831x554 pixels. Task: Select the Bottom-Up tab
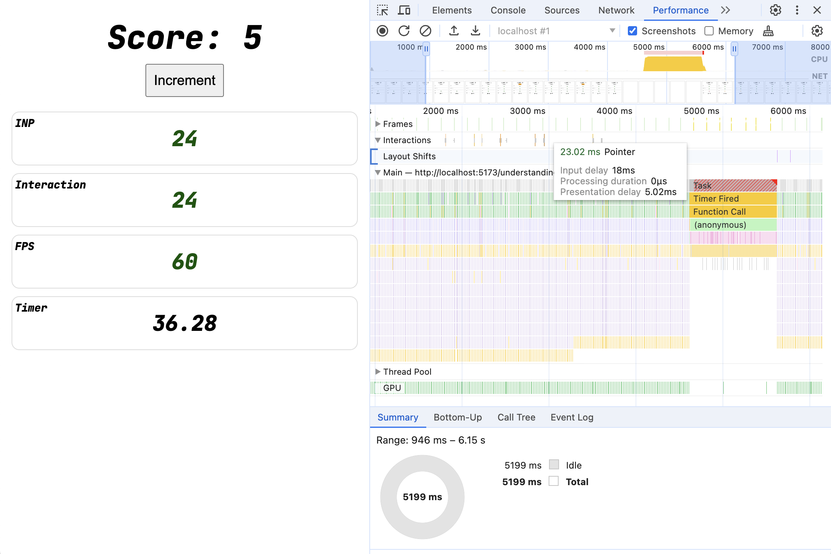click(x=457, y=417)
